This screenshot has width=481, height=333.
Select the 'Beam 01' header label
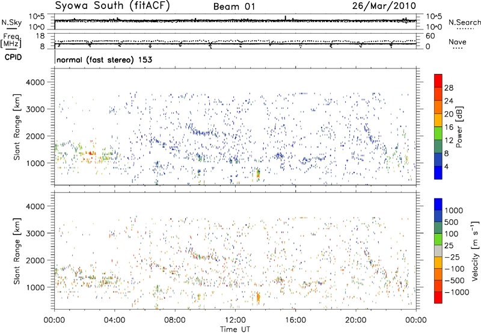coord(234,7)
